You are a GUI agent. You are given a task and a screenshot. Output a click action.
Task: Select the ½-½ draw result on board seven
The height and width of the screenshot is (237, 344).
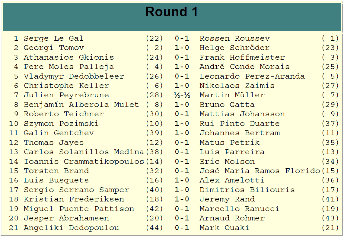(182, 95)
